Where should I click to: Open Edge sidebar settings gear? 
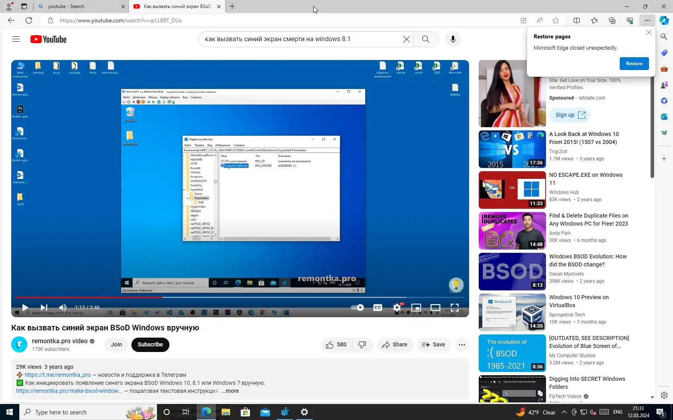tap(664, 395)
